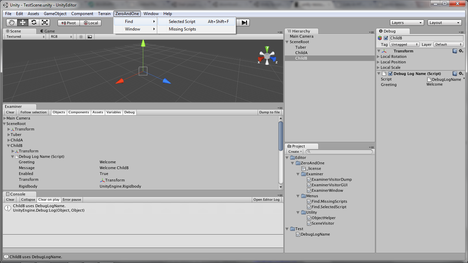Select ChildA in the Hierarchy
This screenshot has width=468, height=263.
coord(301,53)
